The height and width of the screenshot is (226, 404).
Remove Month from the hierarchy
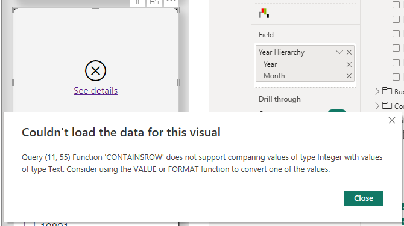pos(349,76)
